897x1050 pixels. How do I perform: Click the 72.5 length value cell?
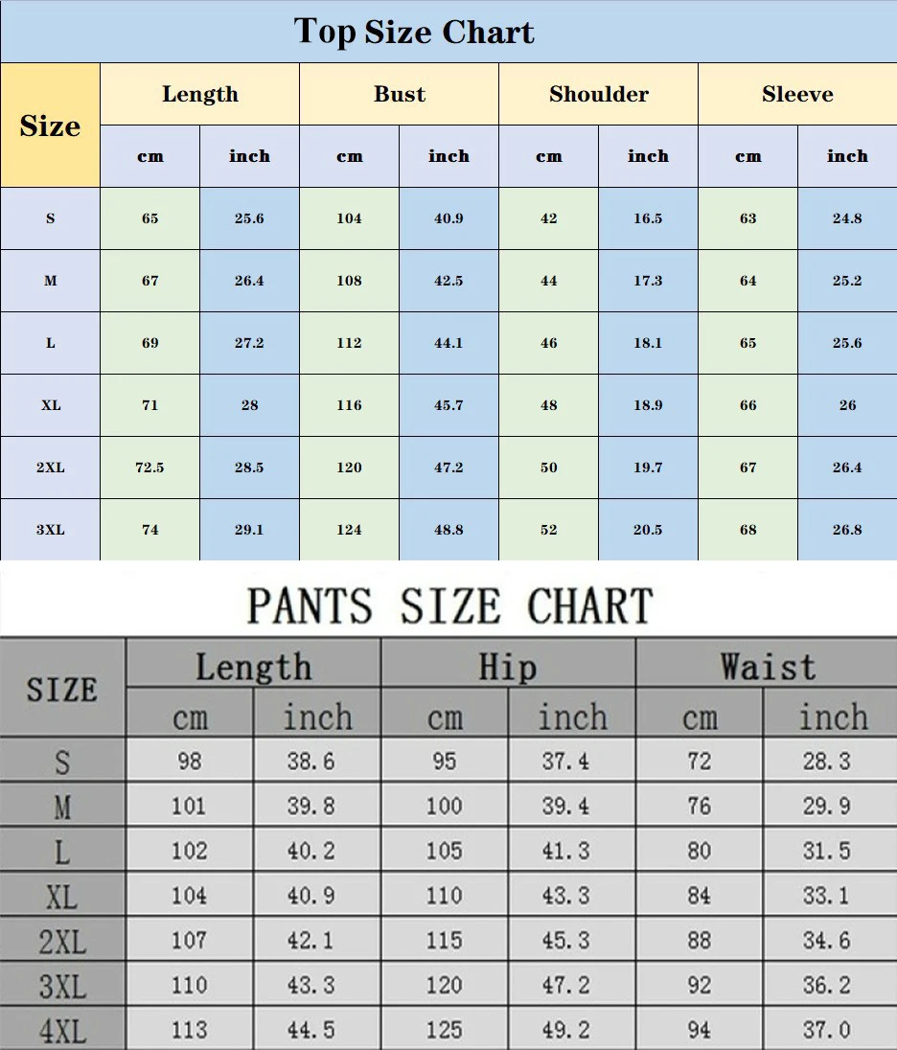(x=149, y=468)
